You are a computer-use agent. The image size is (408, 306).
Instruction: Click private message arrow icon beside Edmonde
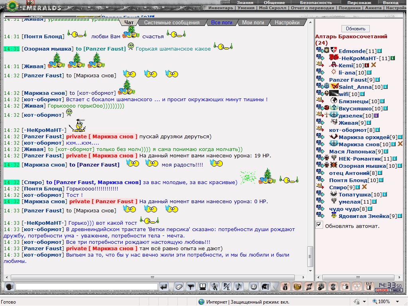click(320, 50)
